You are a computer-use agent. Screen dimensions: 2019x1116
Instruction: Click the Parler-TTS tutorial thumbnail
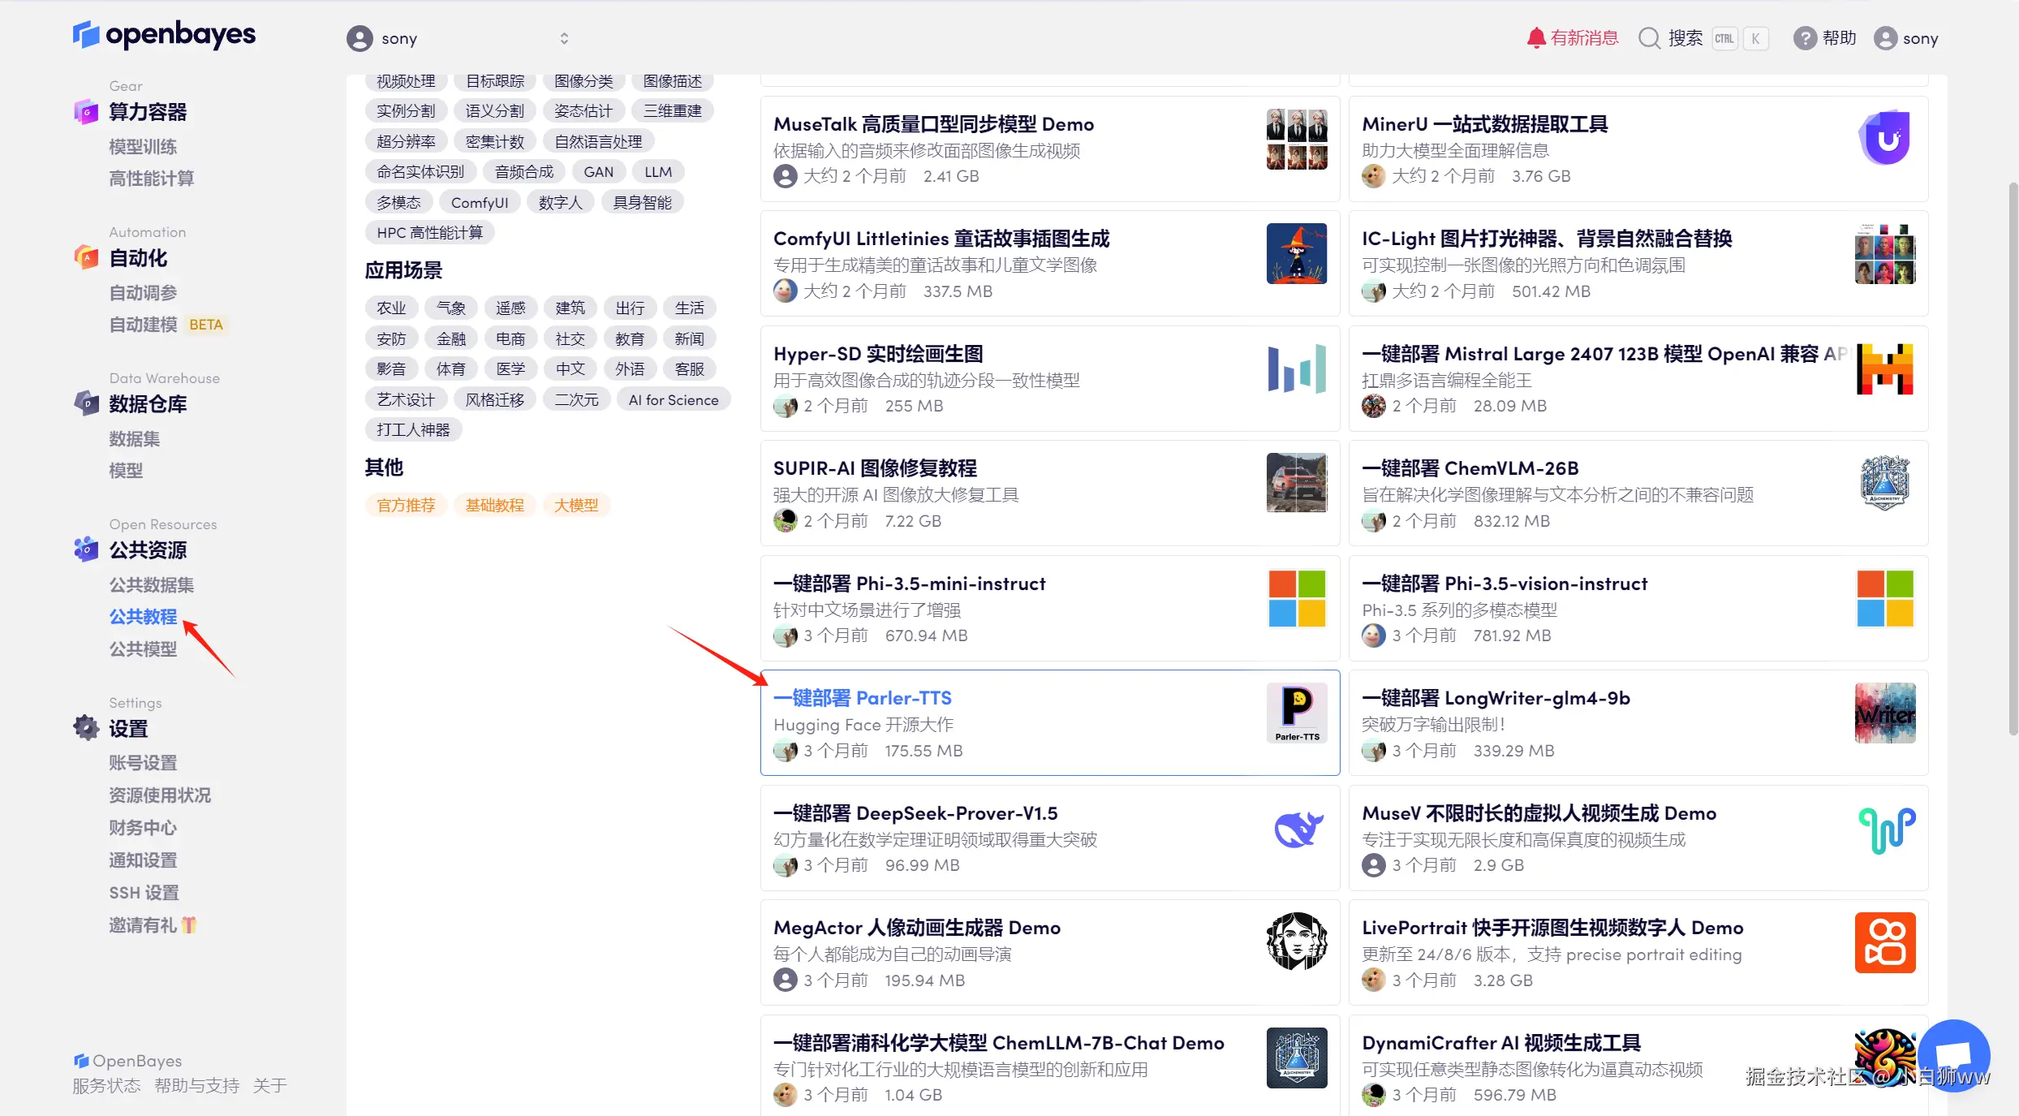click(x=1296, y=713)
